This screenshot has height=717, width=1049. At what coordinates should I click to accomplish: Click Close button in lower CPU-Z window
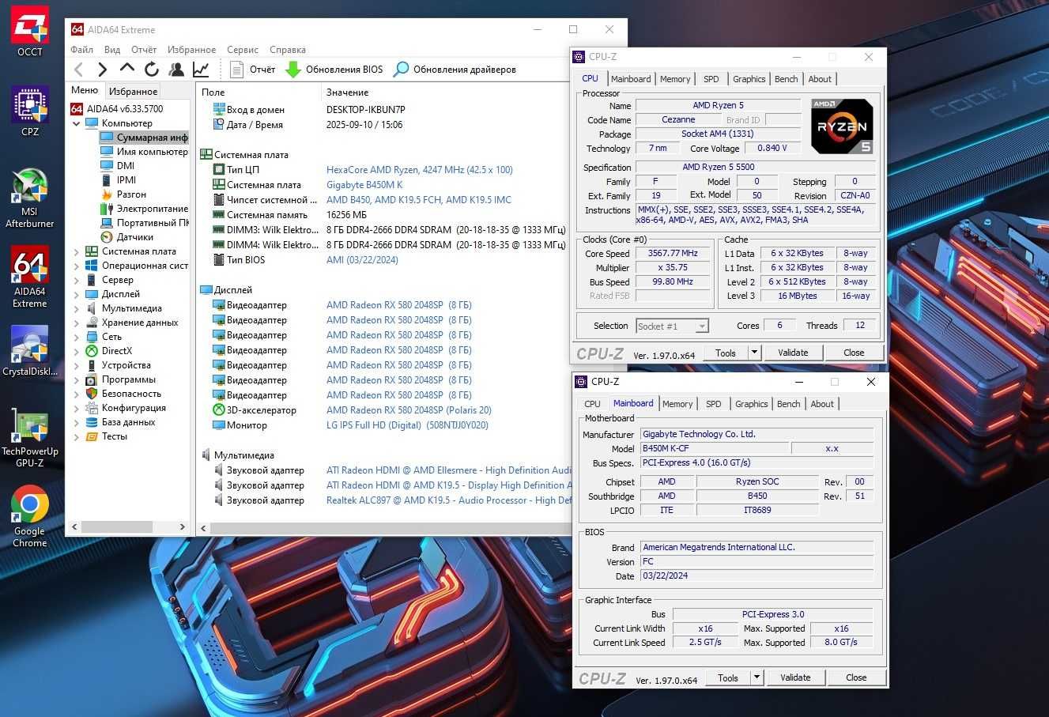pos(856,678)
